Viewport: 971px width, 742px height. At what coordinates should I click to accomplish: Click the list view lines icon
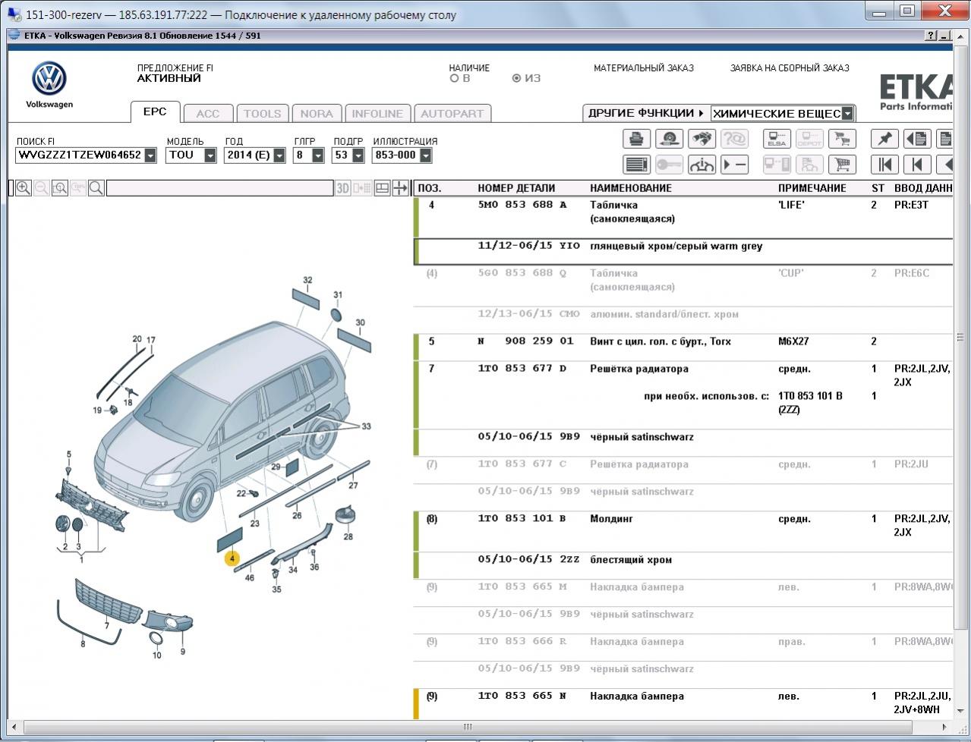636,165
